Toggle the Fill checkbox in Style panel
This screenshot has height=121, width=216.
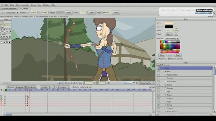[x=158, y=23]
